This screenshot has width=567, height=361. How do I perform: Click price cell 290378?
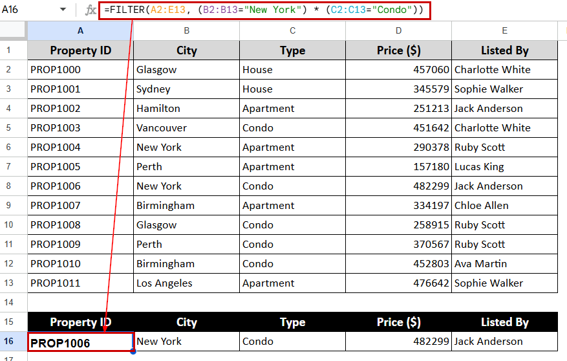(x=398, y=148)
